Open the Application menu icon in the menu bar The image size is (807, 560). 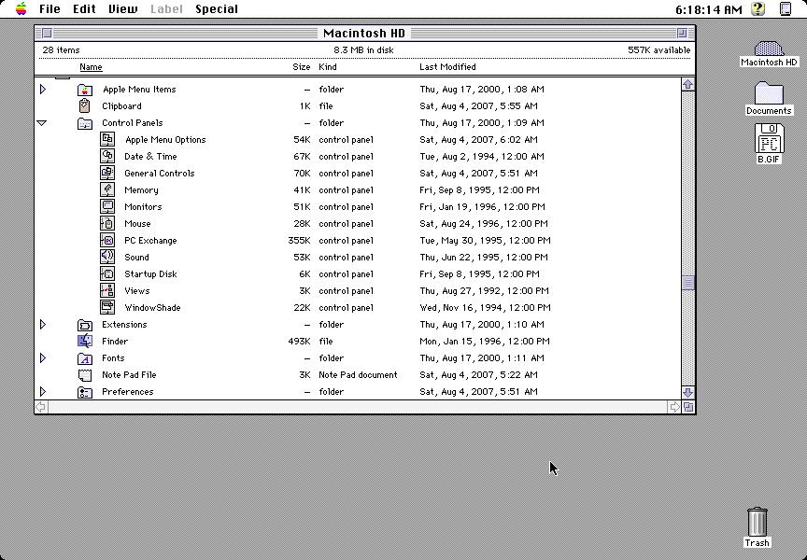(786, 8)
